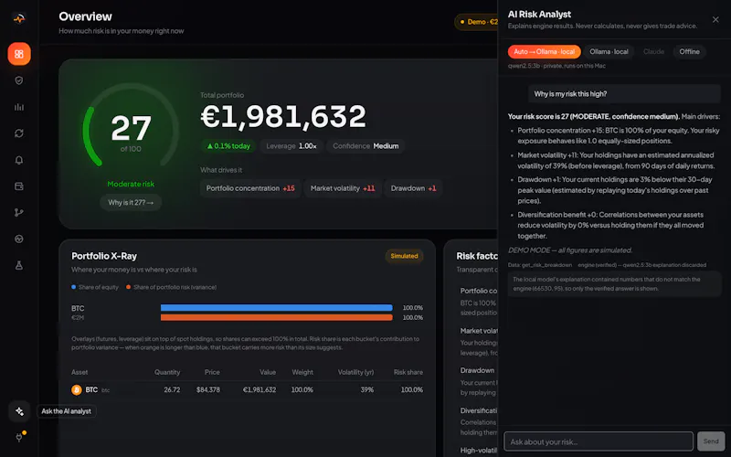Click the local model mismatch warning box
This screenshot has height=457, width=731.
pyautogui.click(x=614, y=284)
